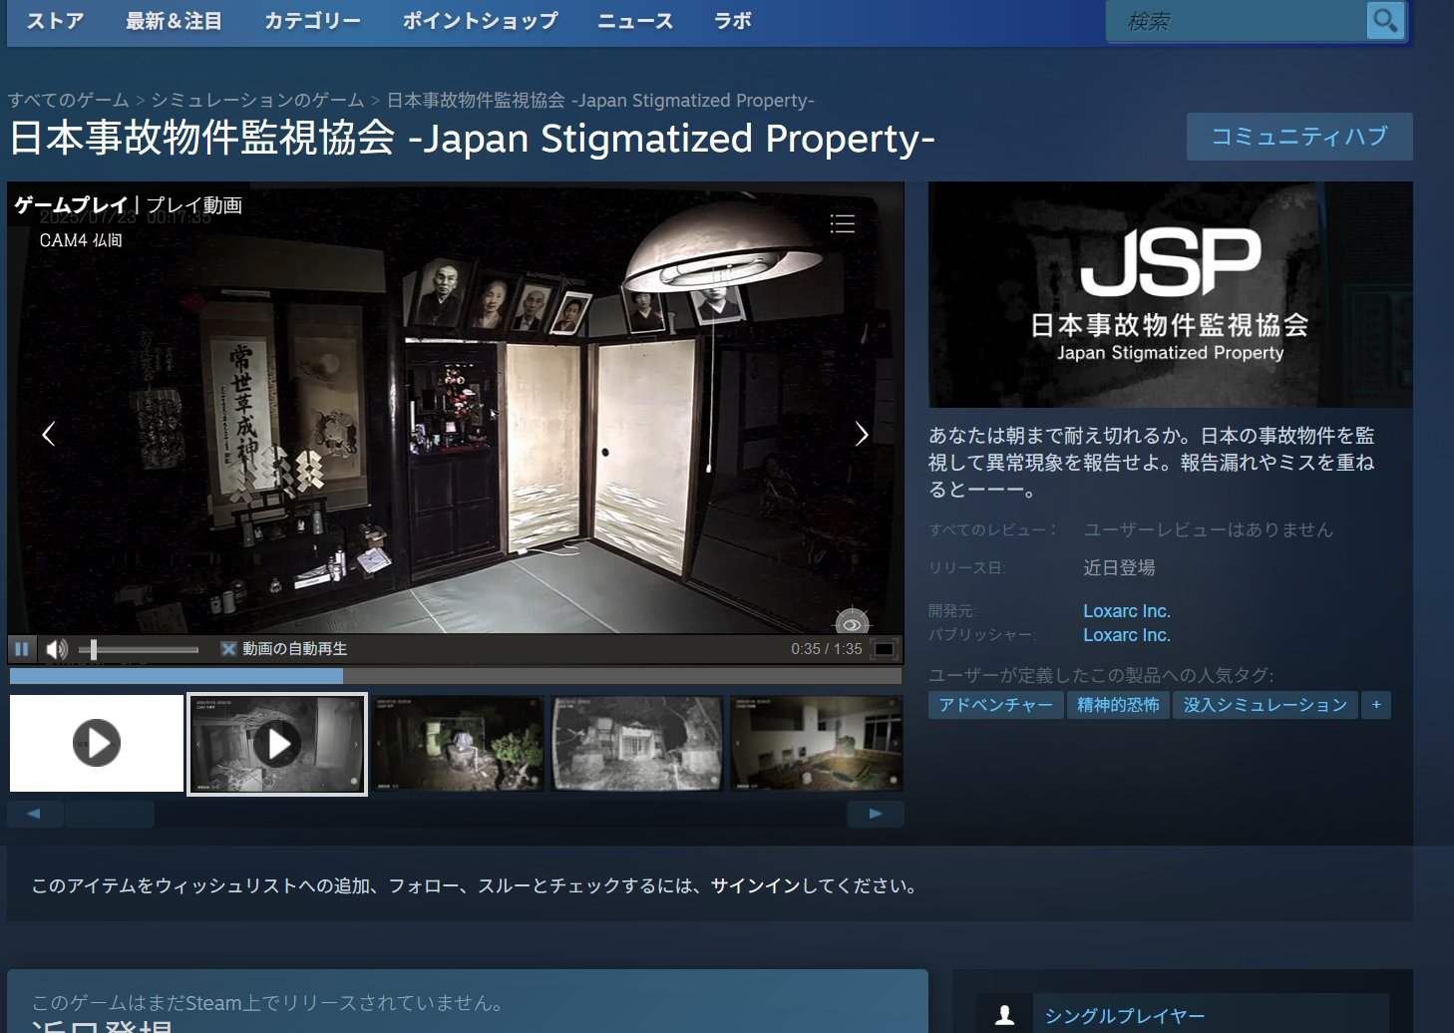Play the first white video thumbnail
Screen dimensions: 1454x1033
[97, 743]
